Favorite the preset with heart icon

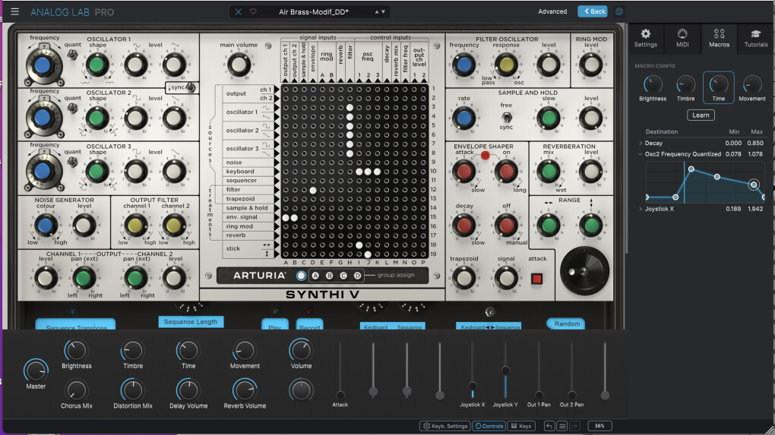(253, 12)
